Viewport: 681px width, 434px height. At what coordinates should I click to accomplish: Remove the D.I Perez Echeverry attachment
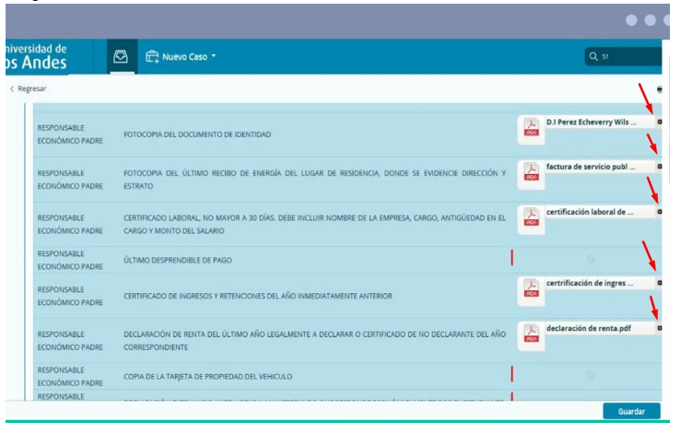tap(659, 122)
